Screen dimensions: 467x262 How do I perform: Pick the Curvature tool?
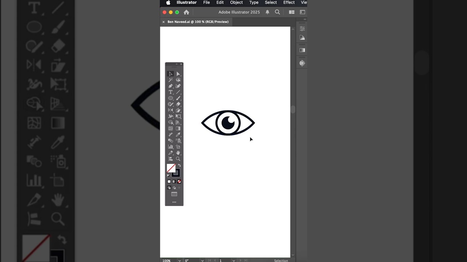[x=178, y=86]
